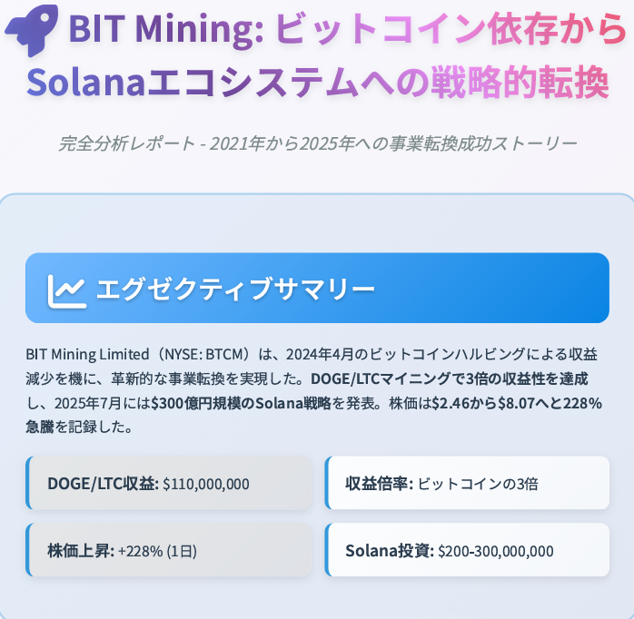Viewport: 634px width, 619px height.
Task: Click the $110,000,000 revenue value
Action: click(x=206, y=484)
